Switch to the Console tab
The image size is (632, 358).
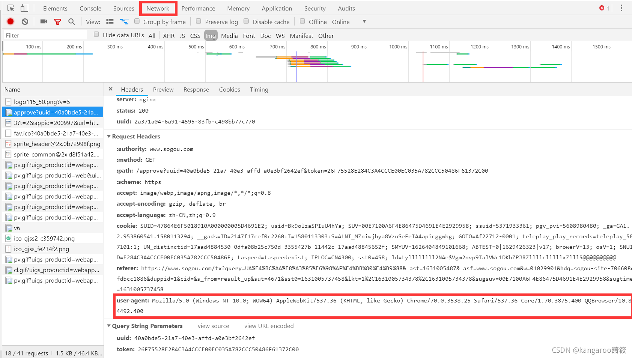pyautogui.click(x=90, y=8)
